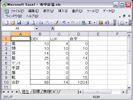Open a file with the folder icon
The height and width of the screenshot is (100, 133).
[13, 23]
